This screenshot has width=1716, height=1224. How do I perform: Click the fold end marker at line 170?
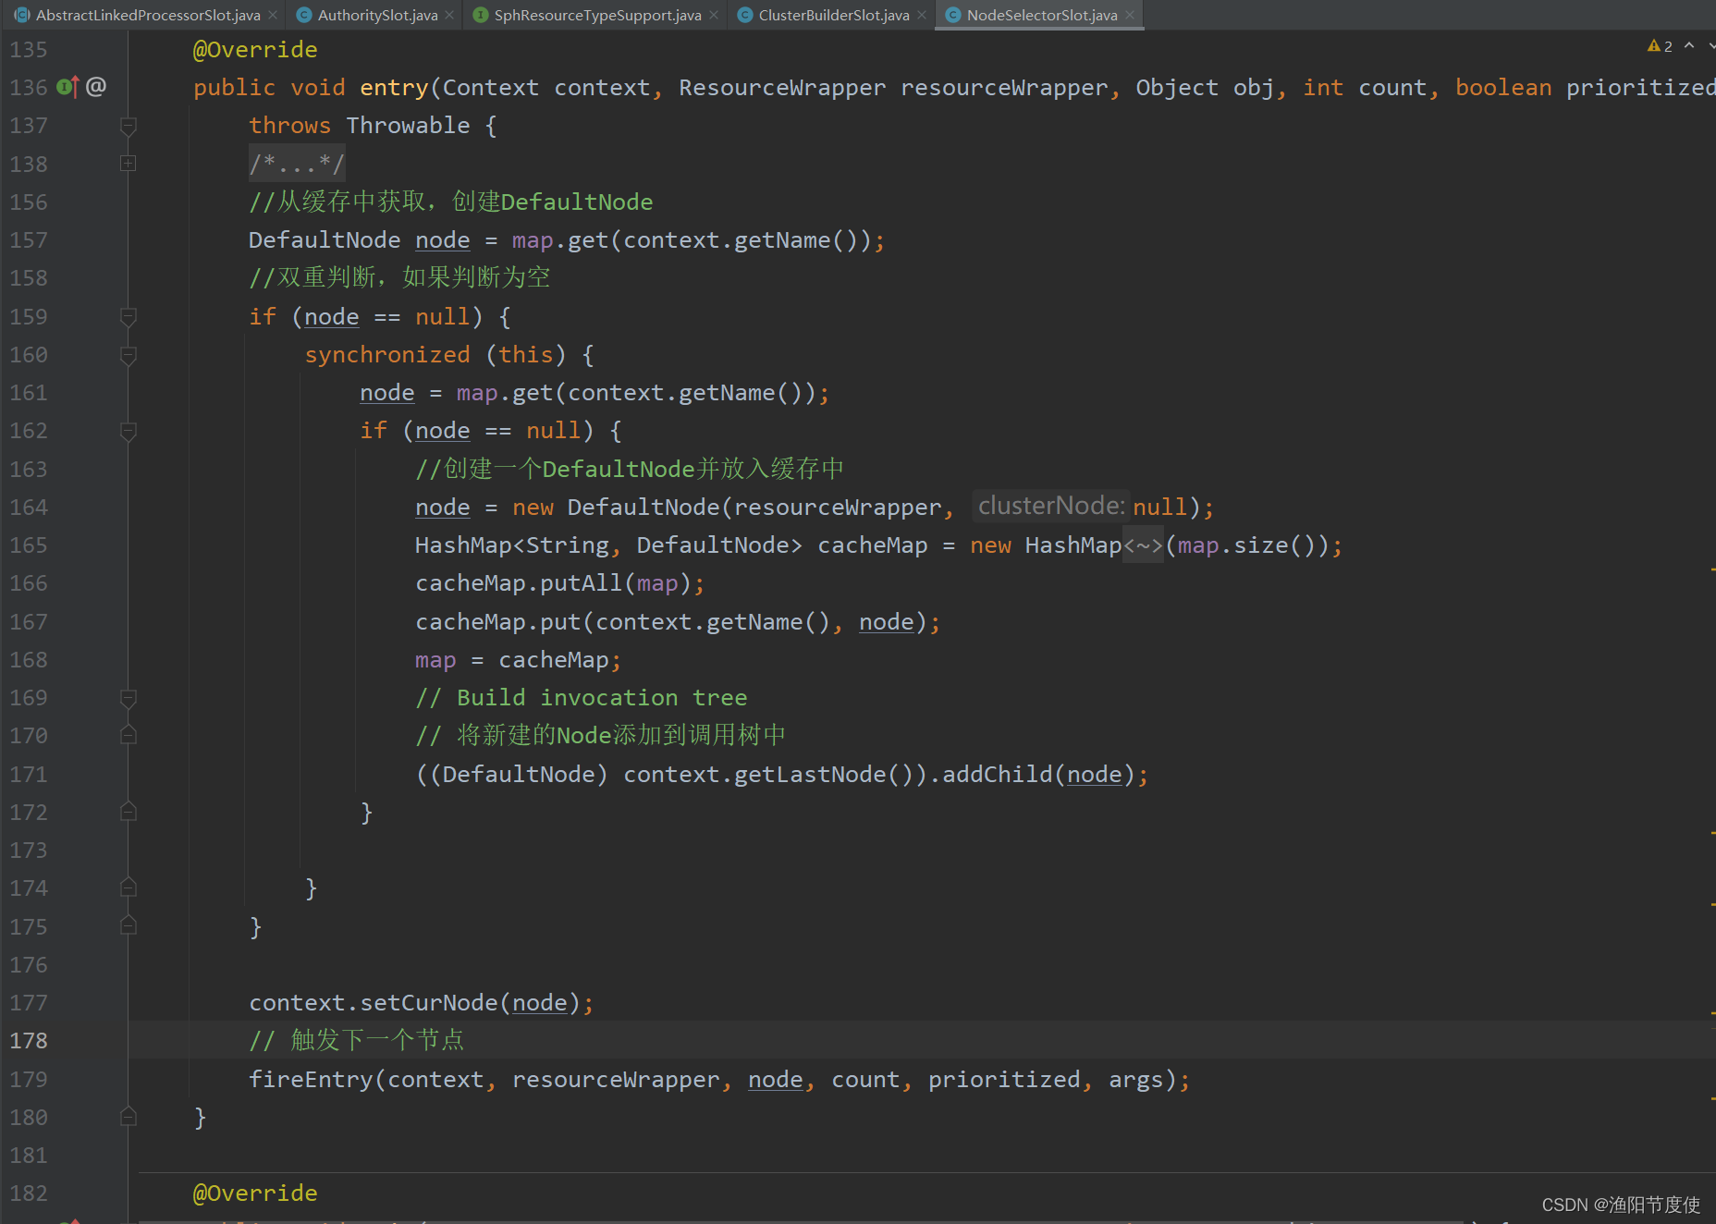(129, 735)
